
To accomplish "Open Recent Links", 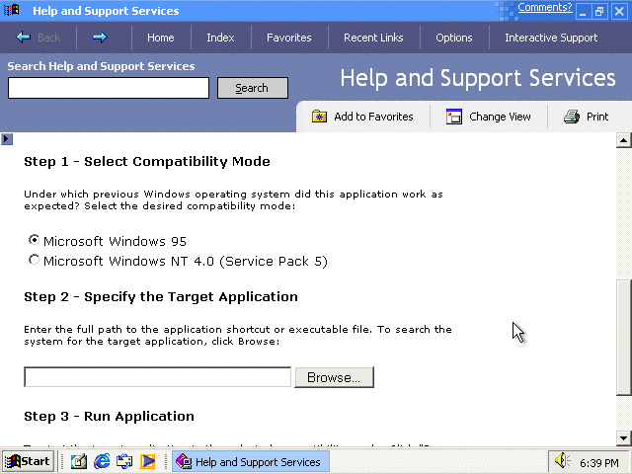I will tap(373, 38).
